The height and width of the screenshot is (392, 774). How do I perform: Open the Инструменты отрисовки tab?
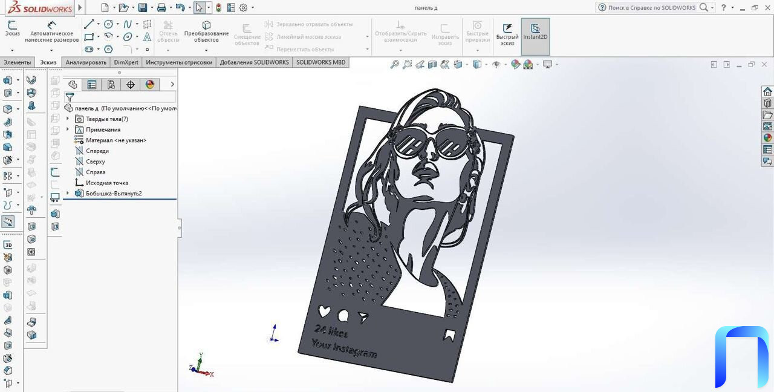(179, 62)
